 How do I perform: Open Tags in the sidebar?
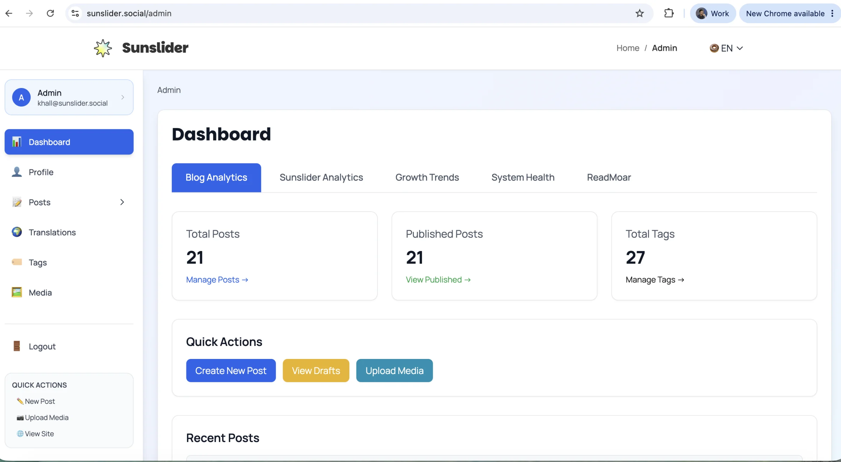coord(69,263)
